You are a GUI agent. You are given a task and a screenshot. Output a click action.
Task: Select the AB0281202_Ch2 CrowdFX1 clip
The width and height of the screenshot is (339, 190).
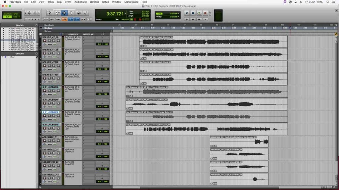pos(239,154)
